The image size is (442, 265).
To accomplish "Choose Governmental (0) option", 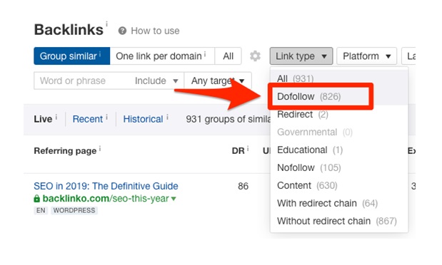I will click(339, 132).
